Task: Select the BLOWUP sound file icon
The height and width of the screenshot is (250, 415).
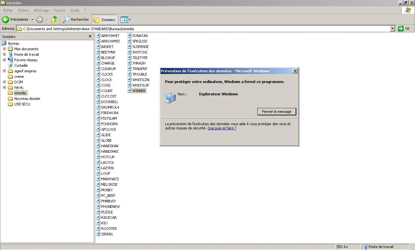Action: click(x=99, y=58)
